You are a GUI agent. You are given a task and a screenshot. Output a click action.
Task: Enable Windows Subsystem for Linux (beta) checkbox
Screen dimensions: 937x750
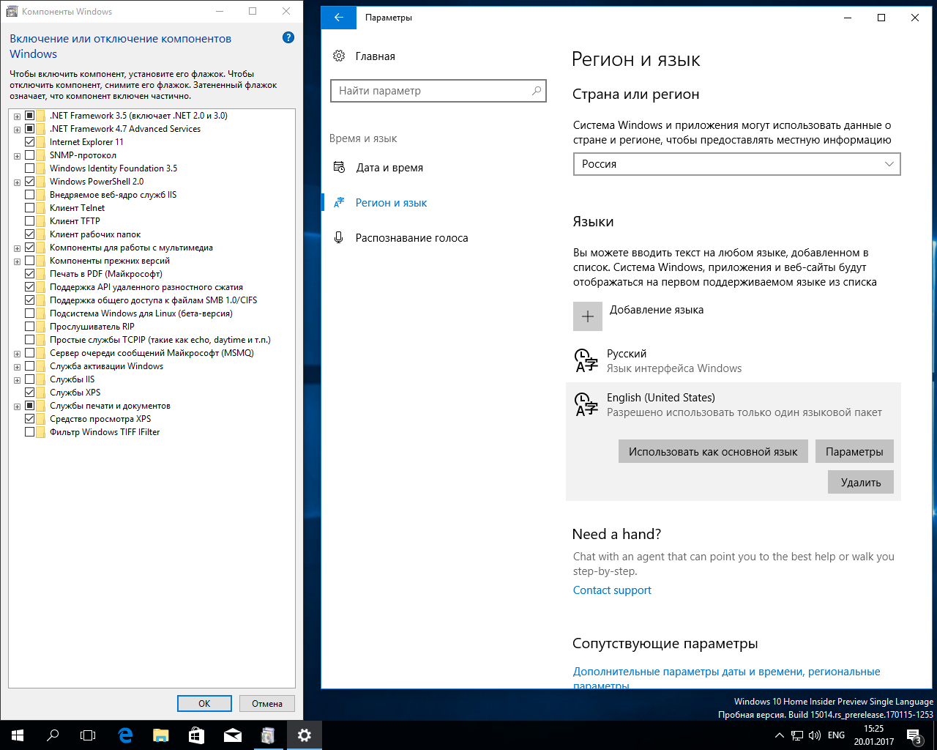coord(30,313)
